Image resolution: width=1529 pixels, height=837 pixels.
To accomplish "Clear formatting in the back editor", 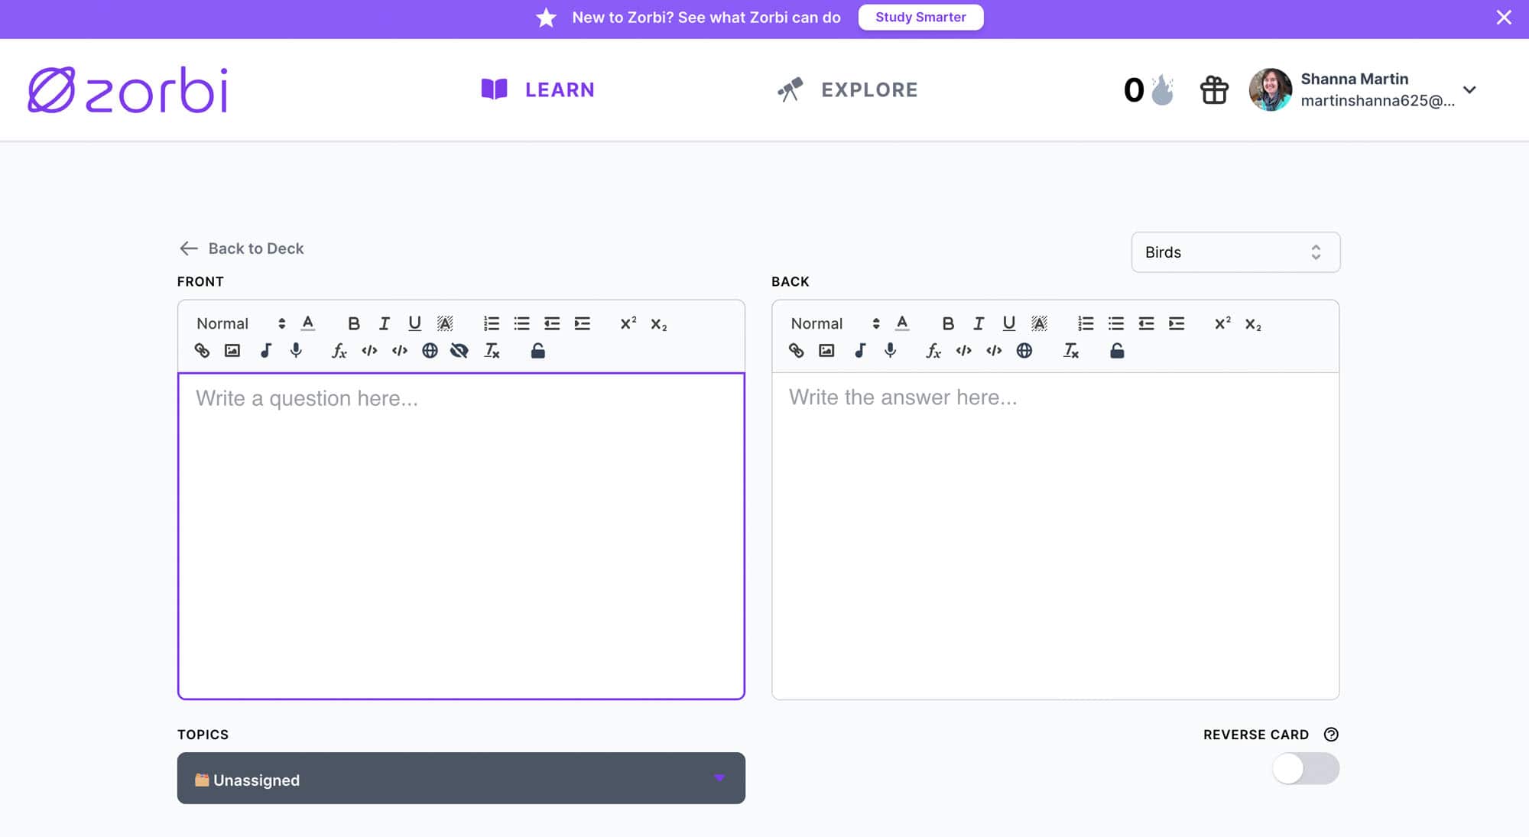I will (1071, 351).
